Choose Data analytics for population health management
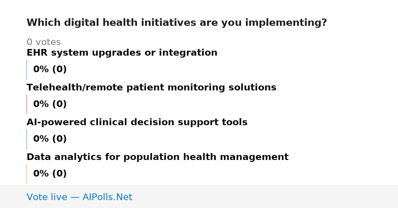This screenshot has width=398, height=208. [158, 157]
